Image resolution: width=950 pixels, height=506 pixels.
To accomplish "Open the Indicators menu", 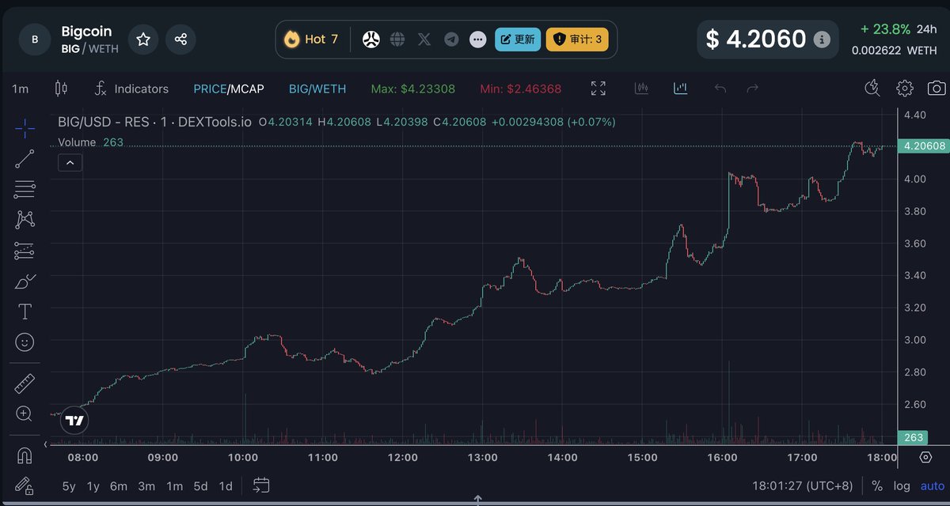I will (x=131, y=89).
